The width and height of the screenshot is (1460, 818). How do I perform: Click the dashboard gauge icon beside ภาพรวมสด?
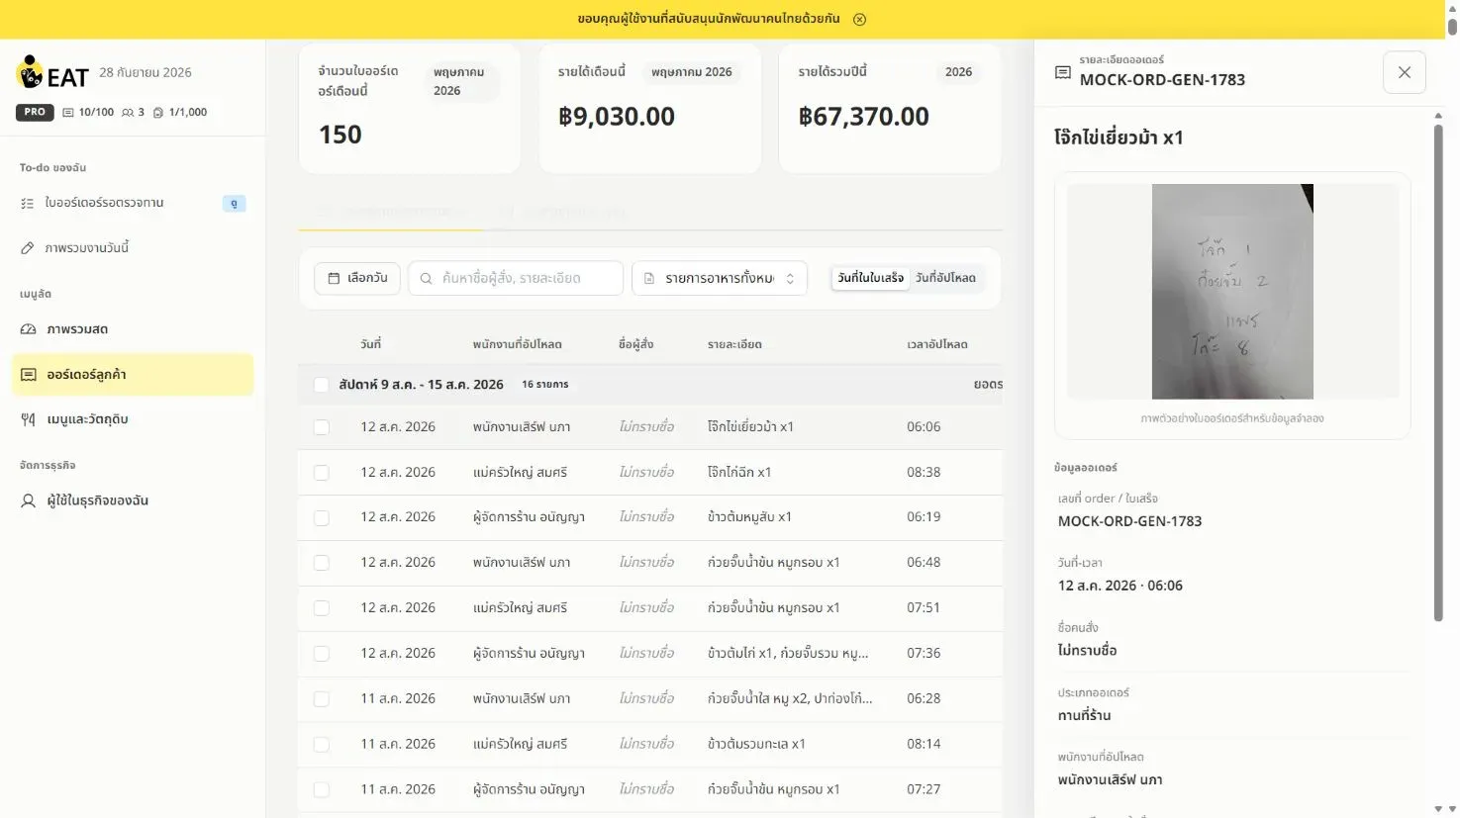tap(28, 329)
